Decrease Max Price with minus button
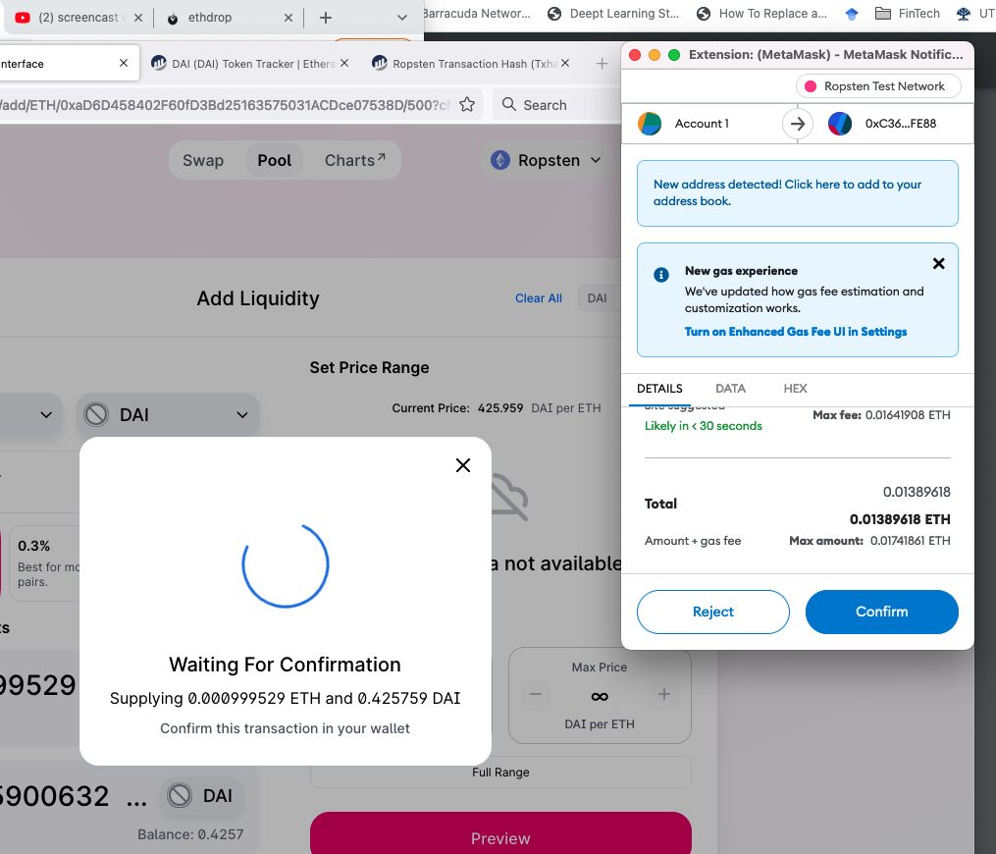 click(x=536, y=695)
